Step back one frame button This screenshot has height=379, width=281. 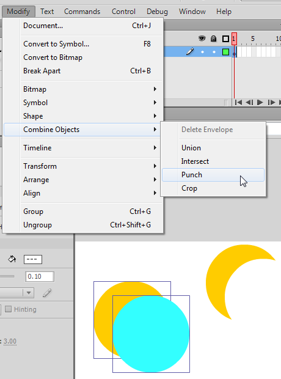pos(249,103)
